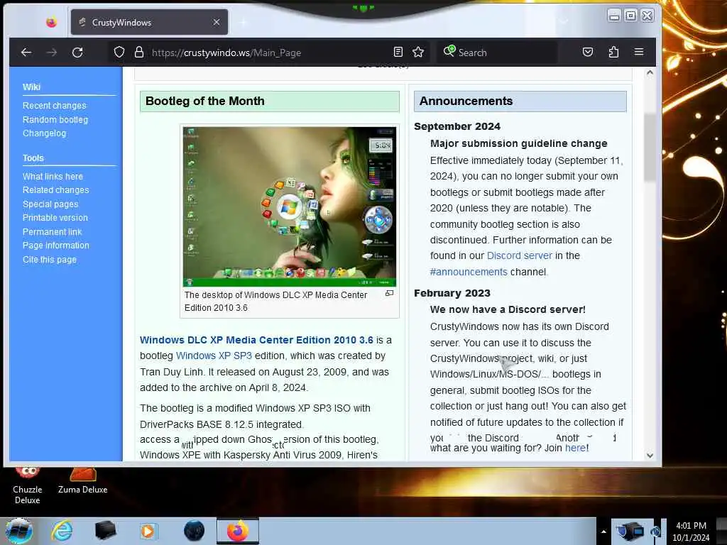Open Special pages link
This screenshot has width=727, height=545.
click(x=50, y=204)
